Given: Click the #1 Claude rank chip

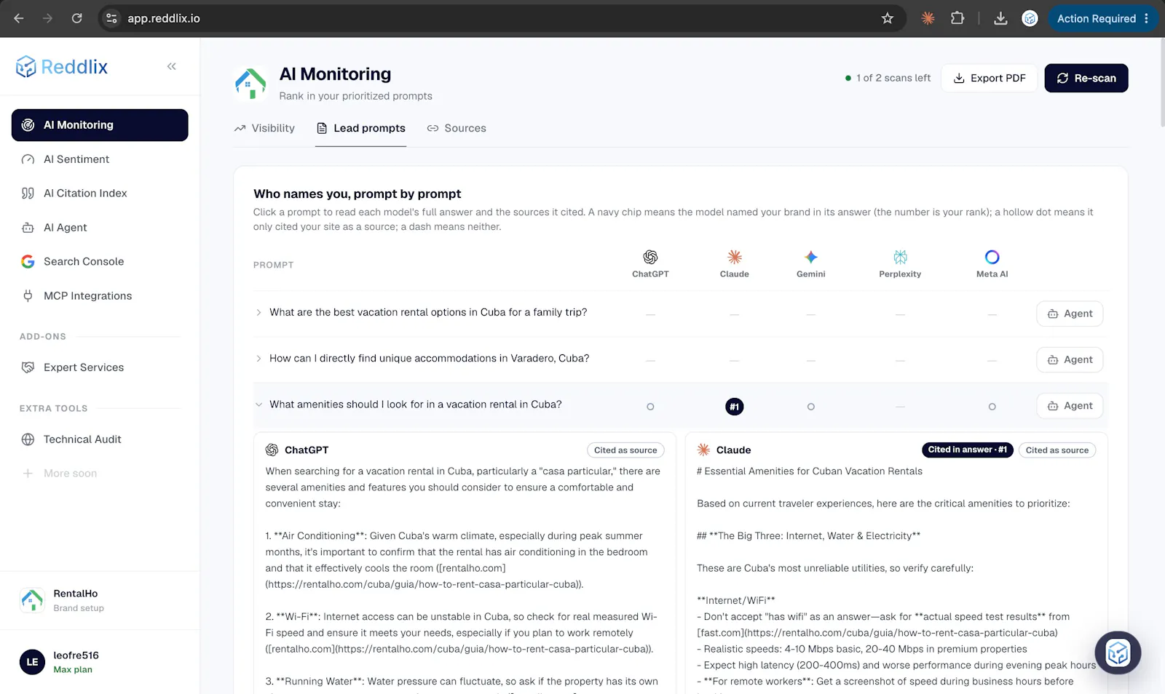Looking at the screenshot, I should (735, 407).
